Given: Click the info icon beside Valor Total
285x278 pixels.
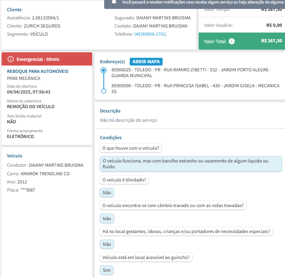Looking at the screenshot, I should [232, 41].
